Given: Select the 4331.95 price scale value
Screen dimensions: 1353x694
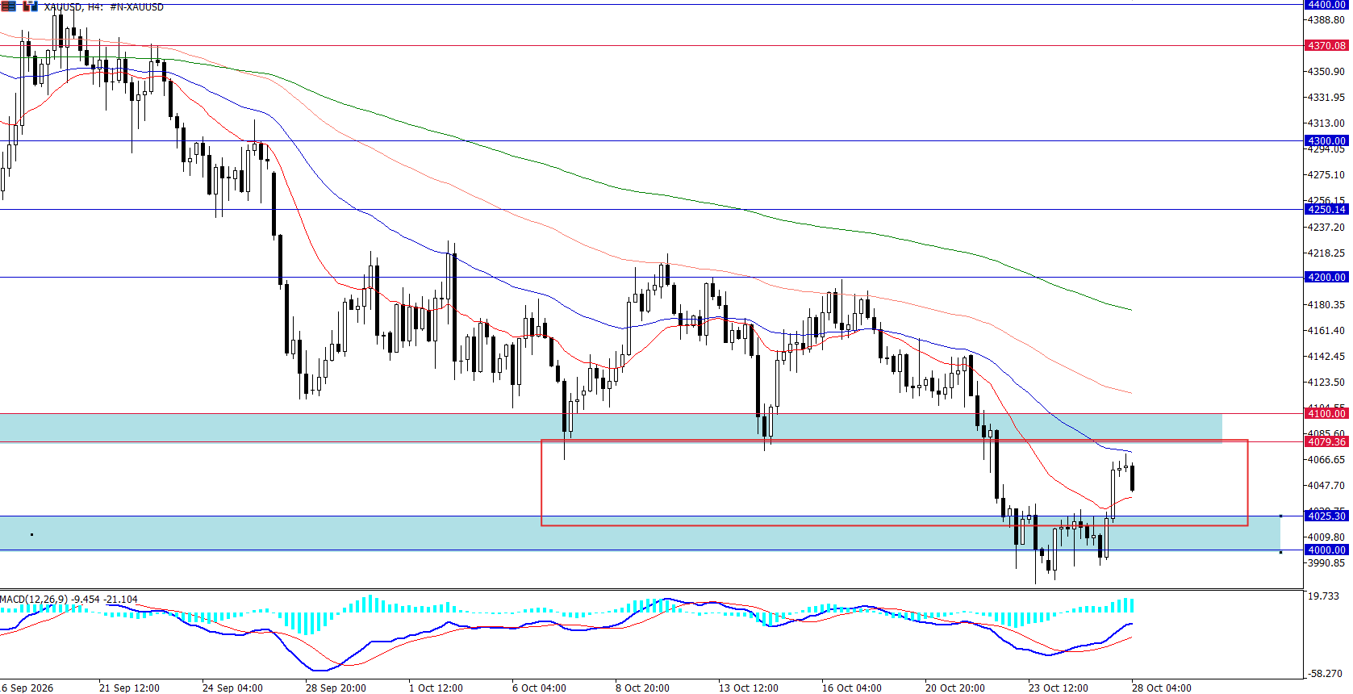Looking at the screenshot, I should coord(1326,98).
